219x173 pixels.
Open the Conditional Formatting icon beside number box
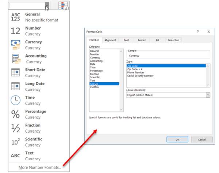(64, 5)
